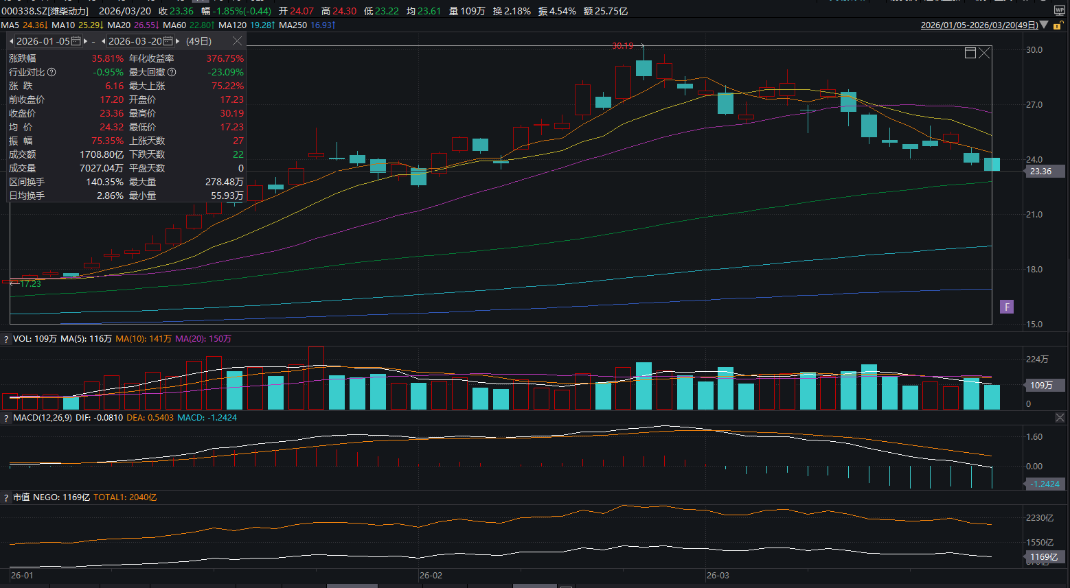This screenshot has width=1070, height=588.
Task: Toggle the yellow lock icon
Action: tap(1058, 25)
